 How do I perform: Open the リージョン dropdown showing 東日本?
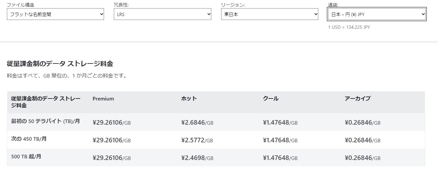pyautogui.click(x=270, y=14)
